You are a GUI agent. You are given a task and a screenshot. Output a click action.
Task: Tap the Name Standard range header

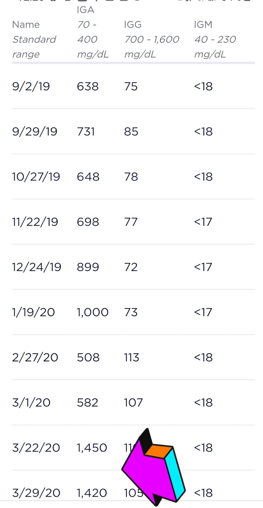tap(34, 39)
